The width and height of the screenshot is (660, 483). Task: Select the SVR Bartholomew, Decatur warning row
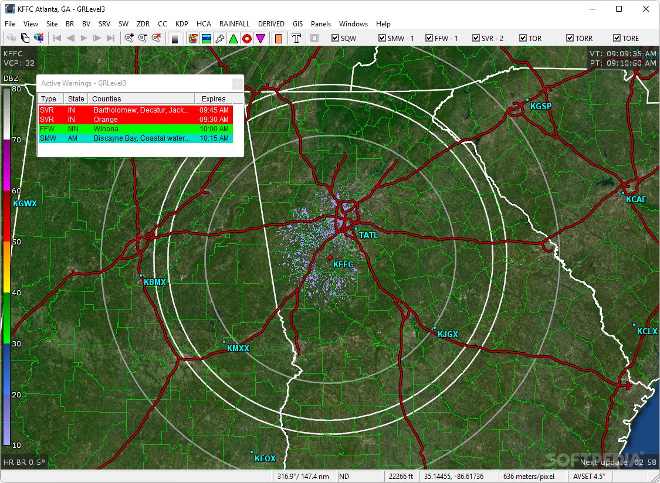[136, 110]
